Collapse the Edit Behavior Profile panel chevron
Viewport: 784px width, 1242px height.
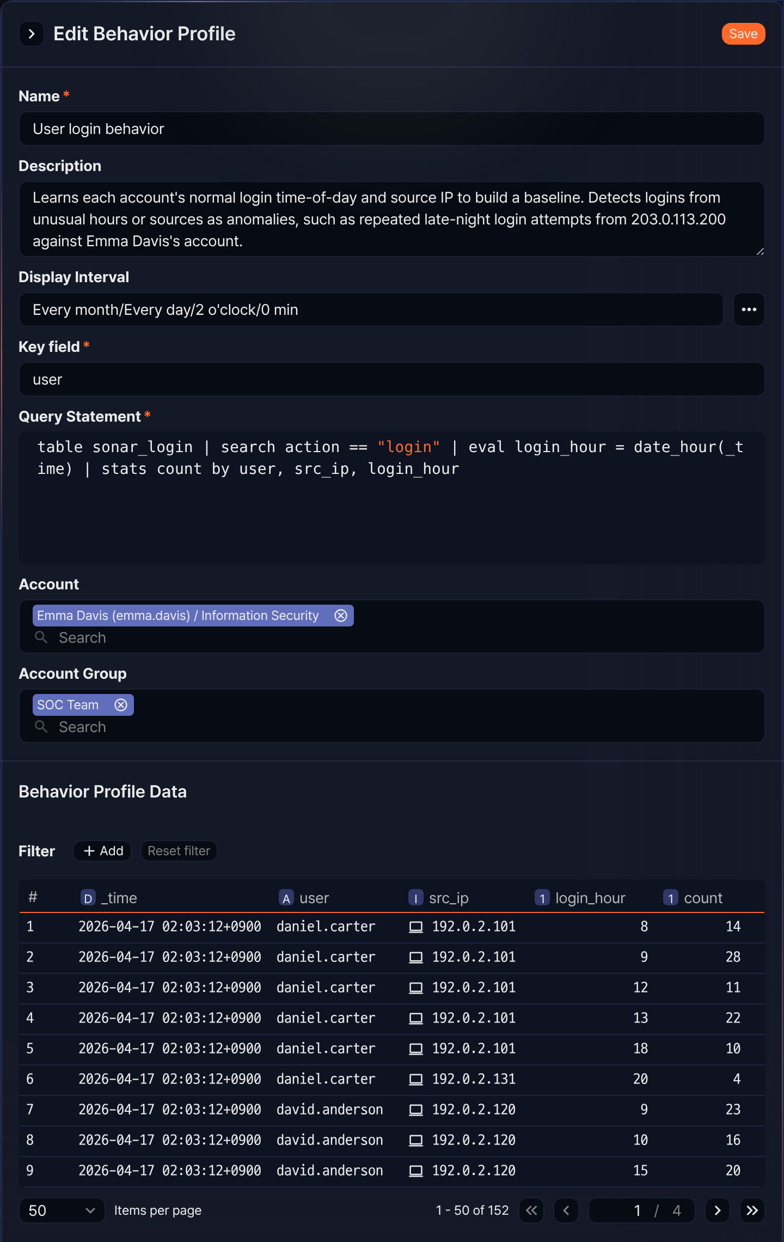pos(32,34)
